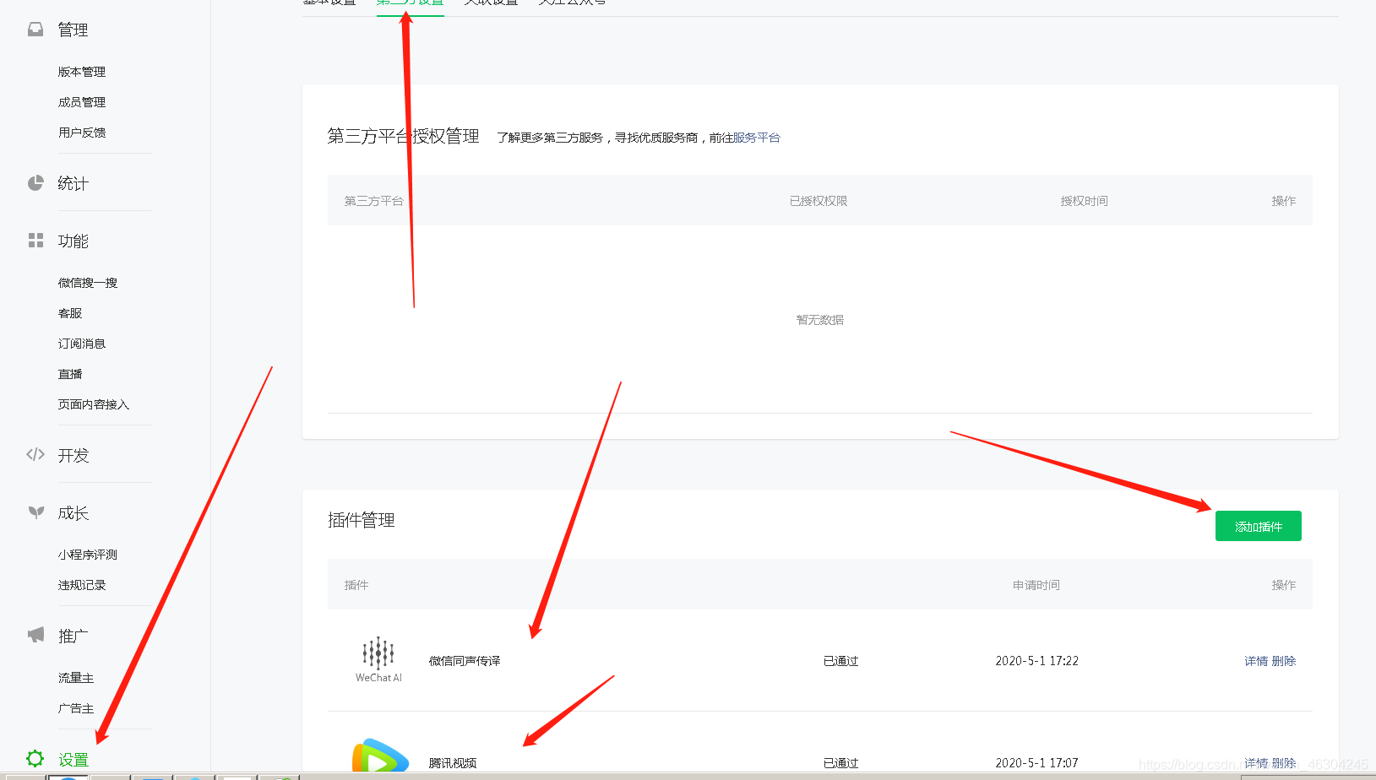Click the 成长 sprout icon
This screenshot has height=780, width=1376.
point(35,512)
